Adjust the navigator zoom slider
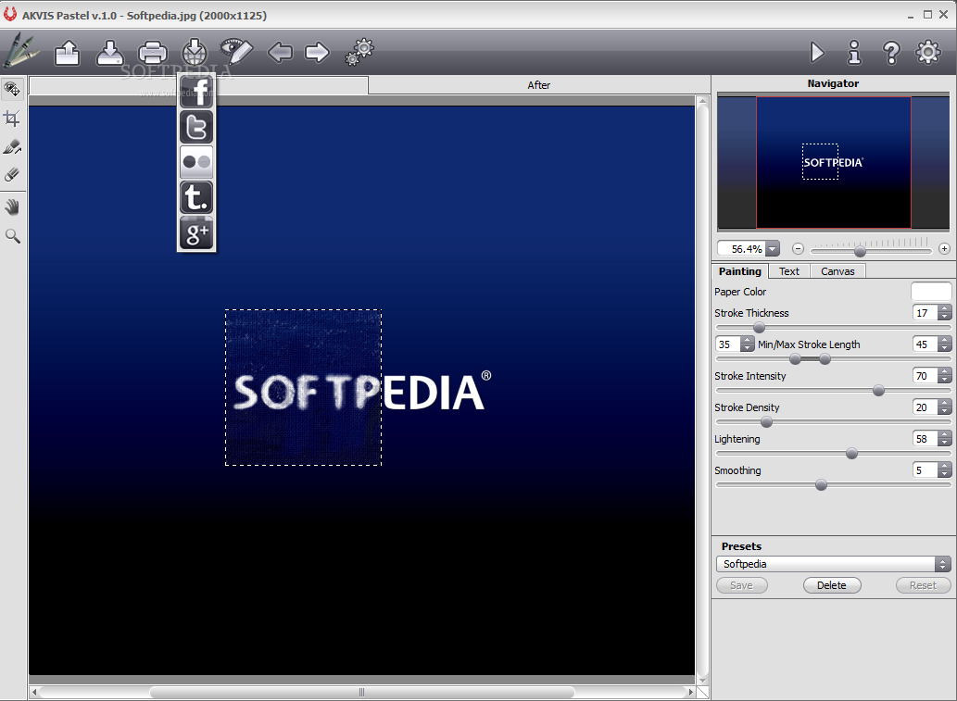This screenshot has width=957, height=701. click(x=860, y=251)
